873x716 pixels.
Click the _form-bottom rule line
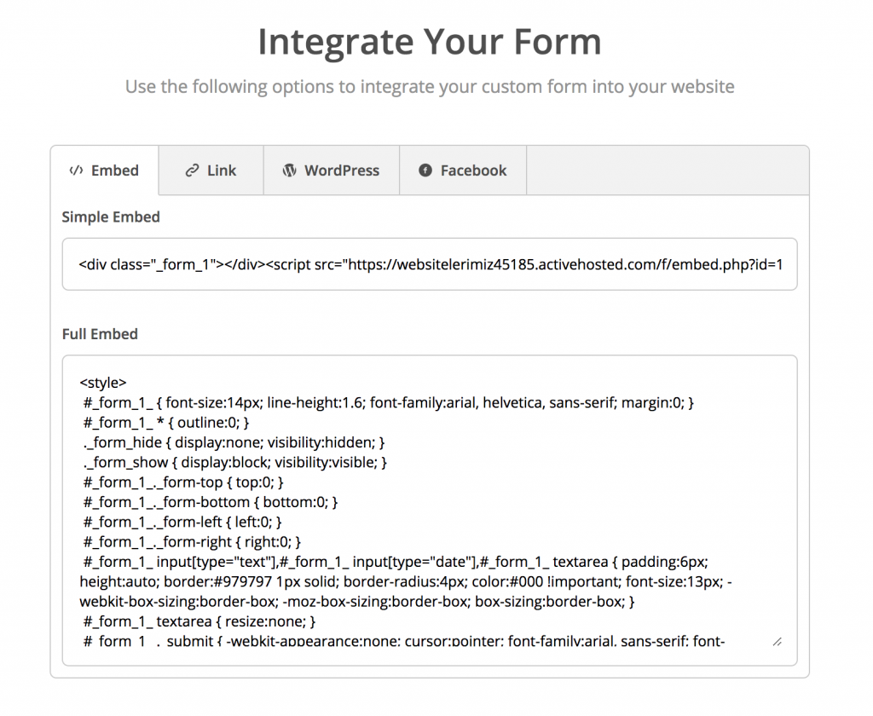[211, 502]
